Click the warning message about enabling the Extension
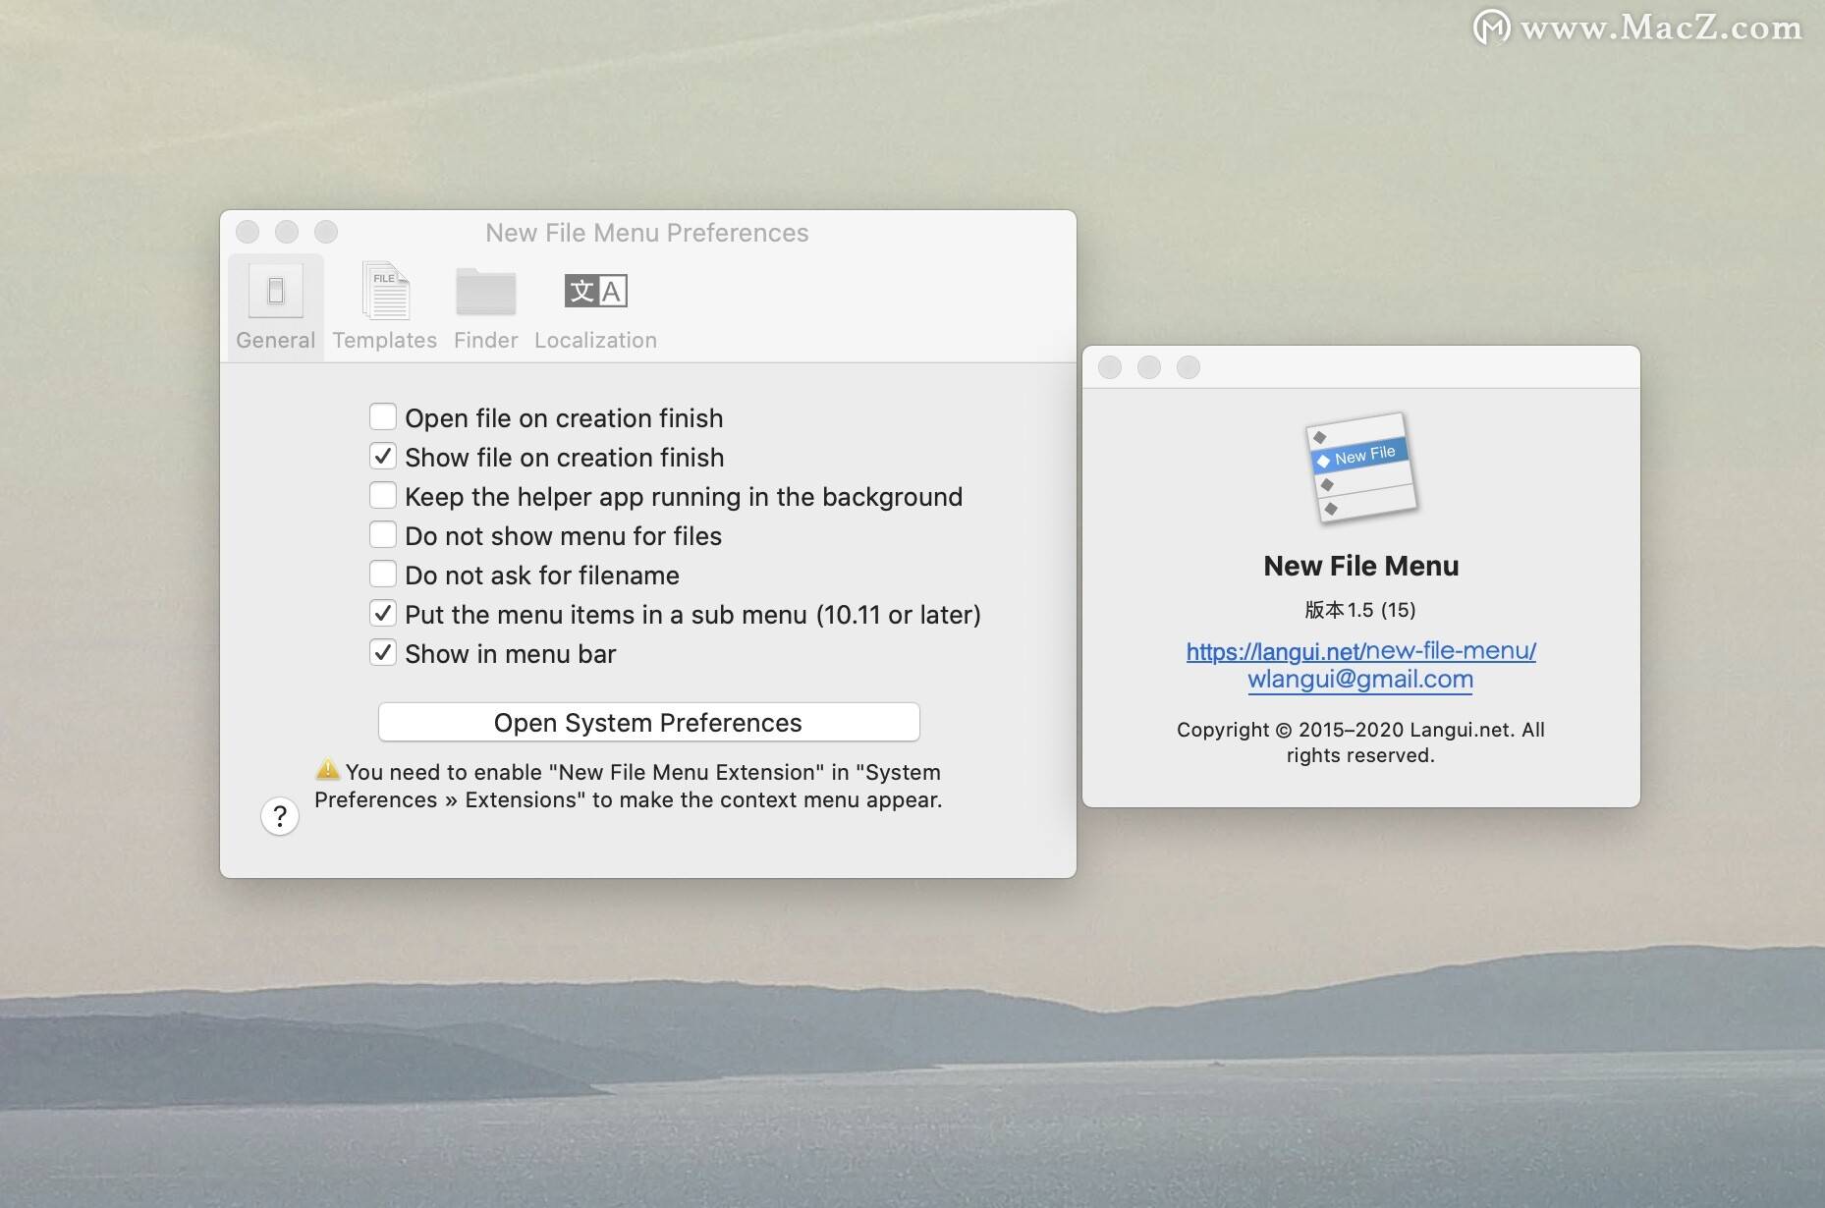 (629, 786)
